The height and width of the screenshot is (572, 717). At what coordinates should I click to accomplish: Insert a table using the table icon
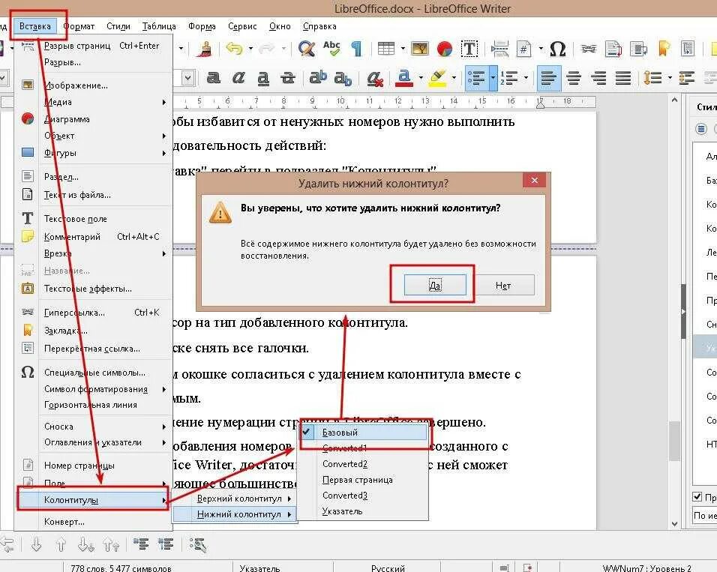coord(386,49)
